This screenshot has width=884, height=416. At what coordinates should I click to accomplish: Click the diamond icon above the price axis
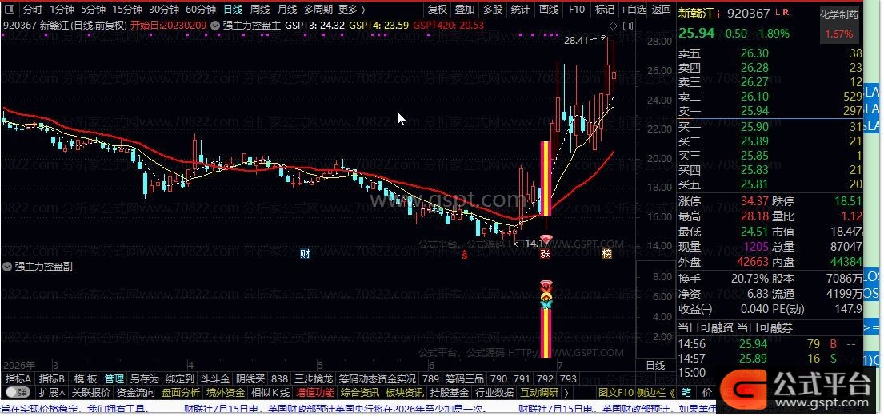tap(613, 26)
